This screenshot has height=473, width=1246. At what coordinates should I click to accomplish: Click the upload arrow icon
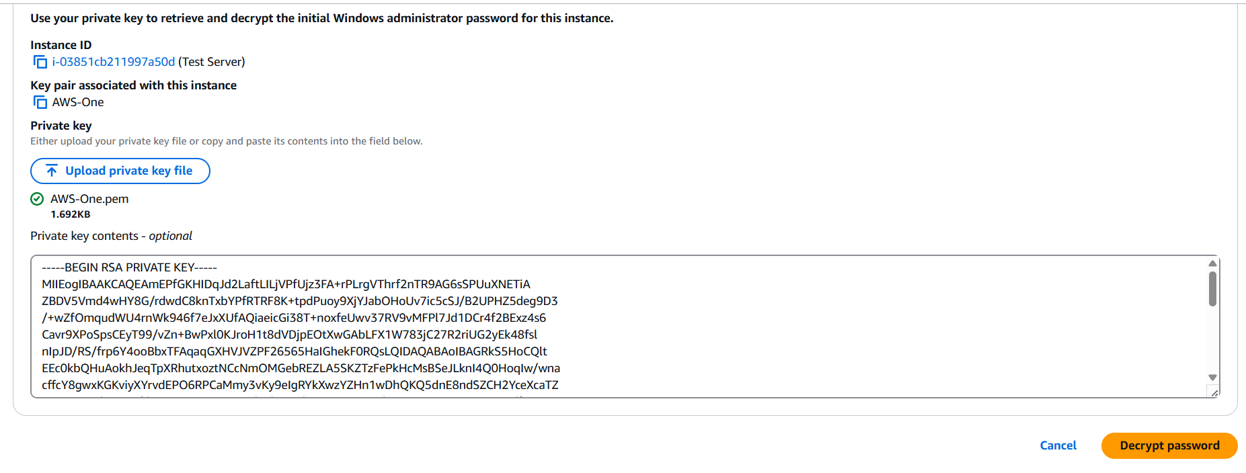(52, 171)
